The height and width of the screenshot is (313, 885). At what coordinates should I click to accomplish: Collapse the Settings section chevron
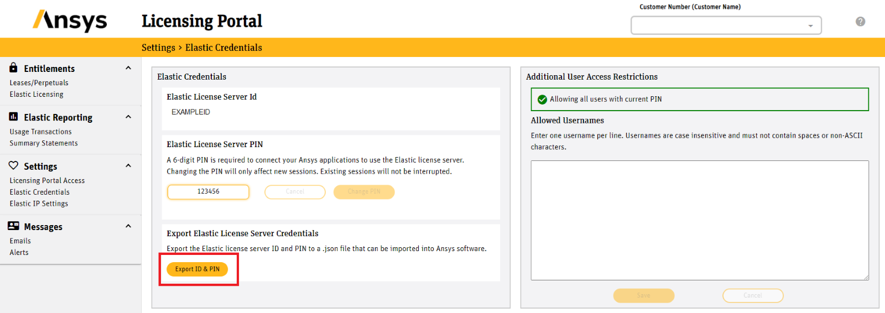pos(128,165)
